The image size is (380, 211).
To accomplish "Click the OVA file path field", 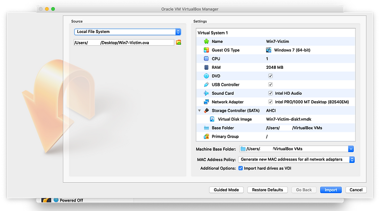I will (x=124, y=43).
